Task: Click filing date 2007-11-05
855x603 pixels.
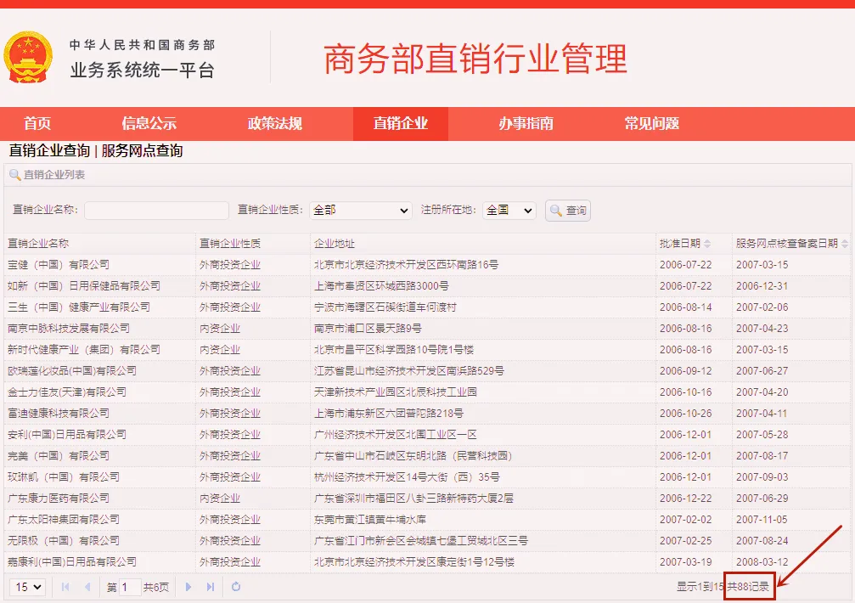Action: 762,520
